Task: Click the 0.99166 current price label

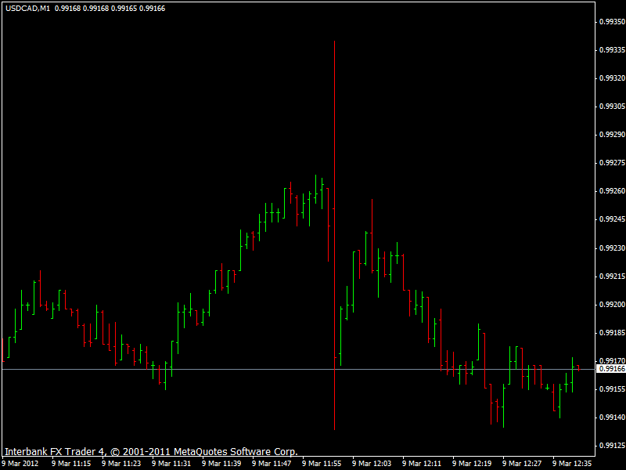Action: pyautogui.click(x=612, y=369)
